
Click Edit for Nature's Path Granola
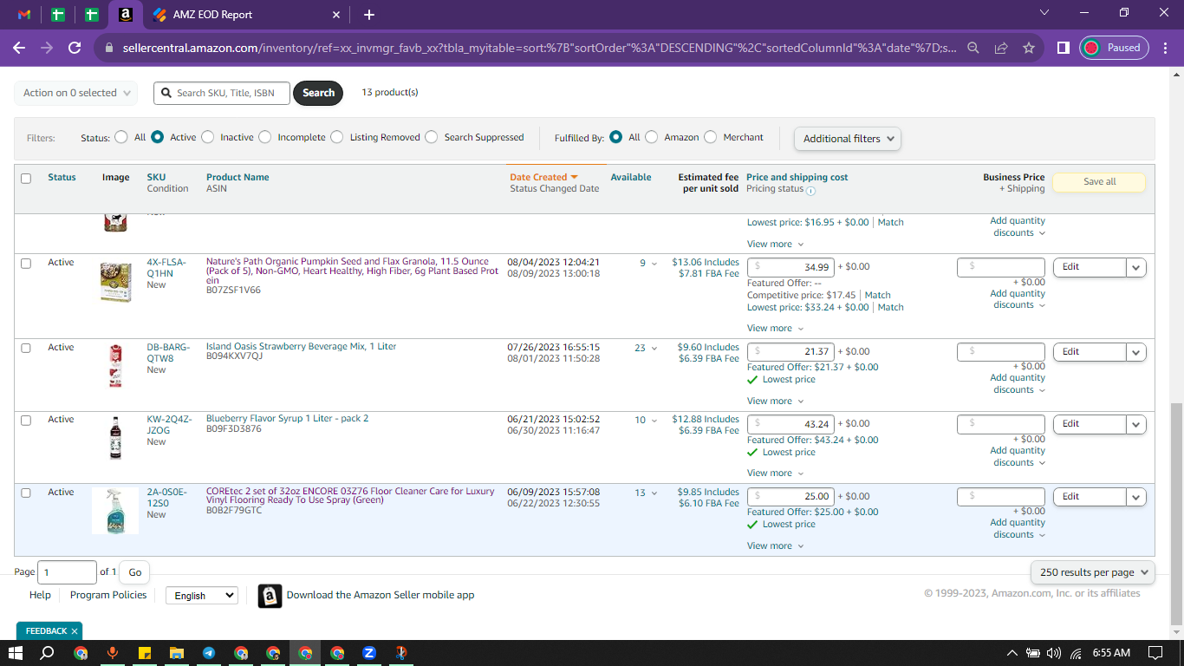pyautogui.click(x=1090, y=267)
